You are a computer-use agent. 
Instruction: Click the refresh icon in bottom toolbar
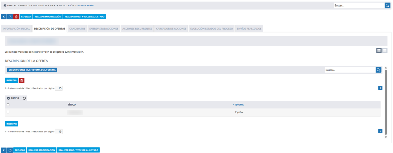click(10, 150)
